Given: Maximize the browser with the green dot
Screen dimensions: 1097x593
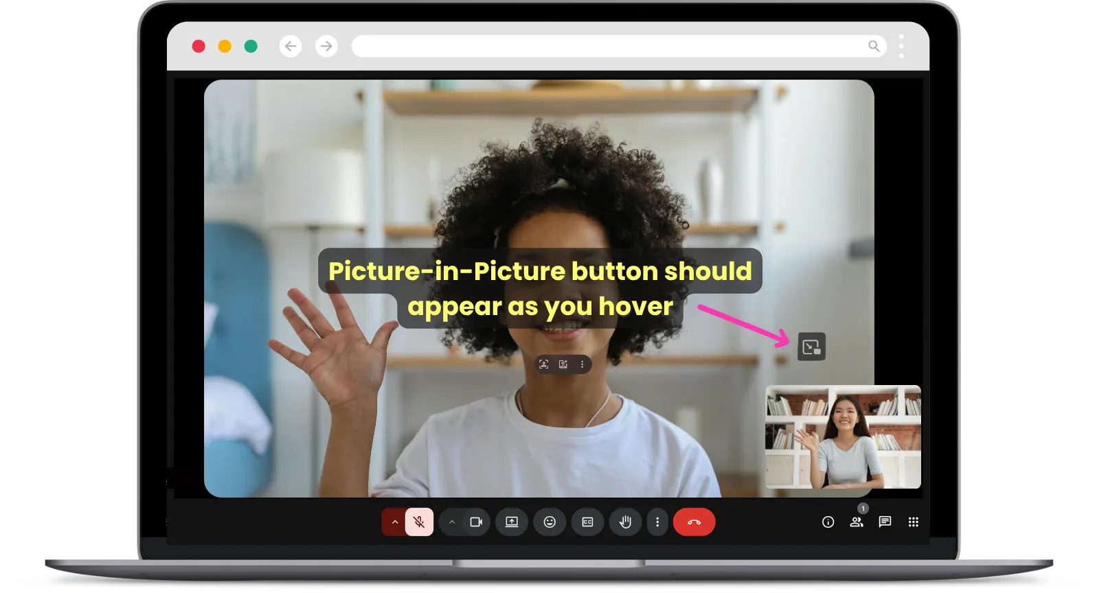Looking at the screenshot, I should [x=251, y=46].
